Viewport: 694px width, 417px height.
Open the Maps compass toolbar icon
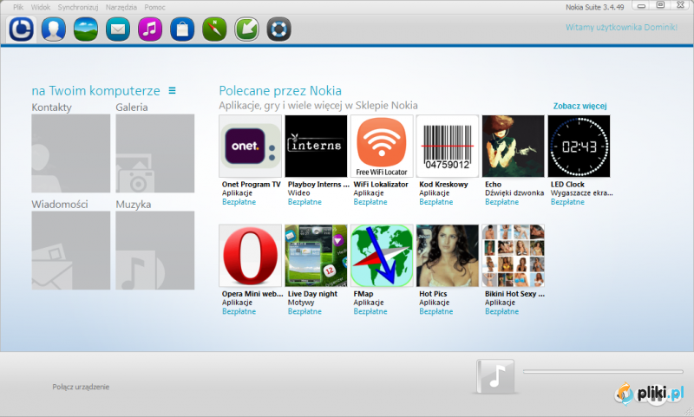click(214, 29)
